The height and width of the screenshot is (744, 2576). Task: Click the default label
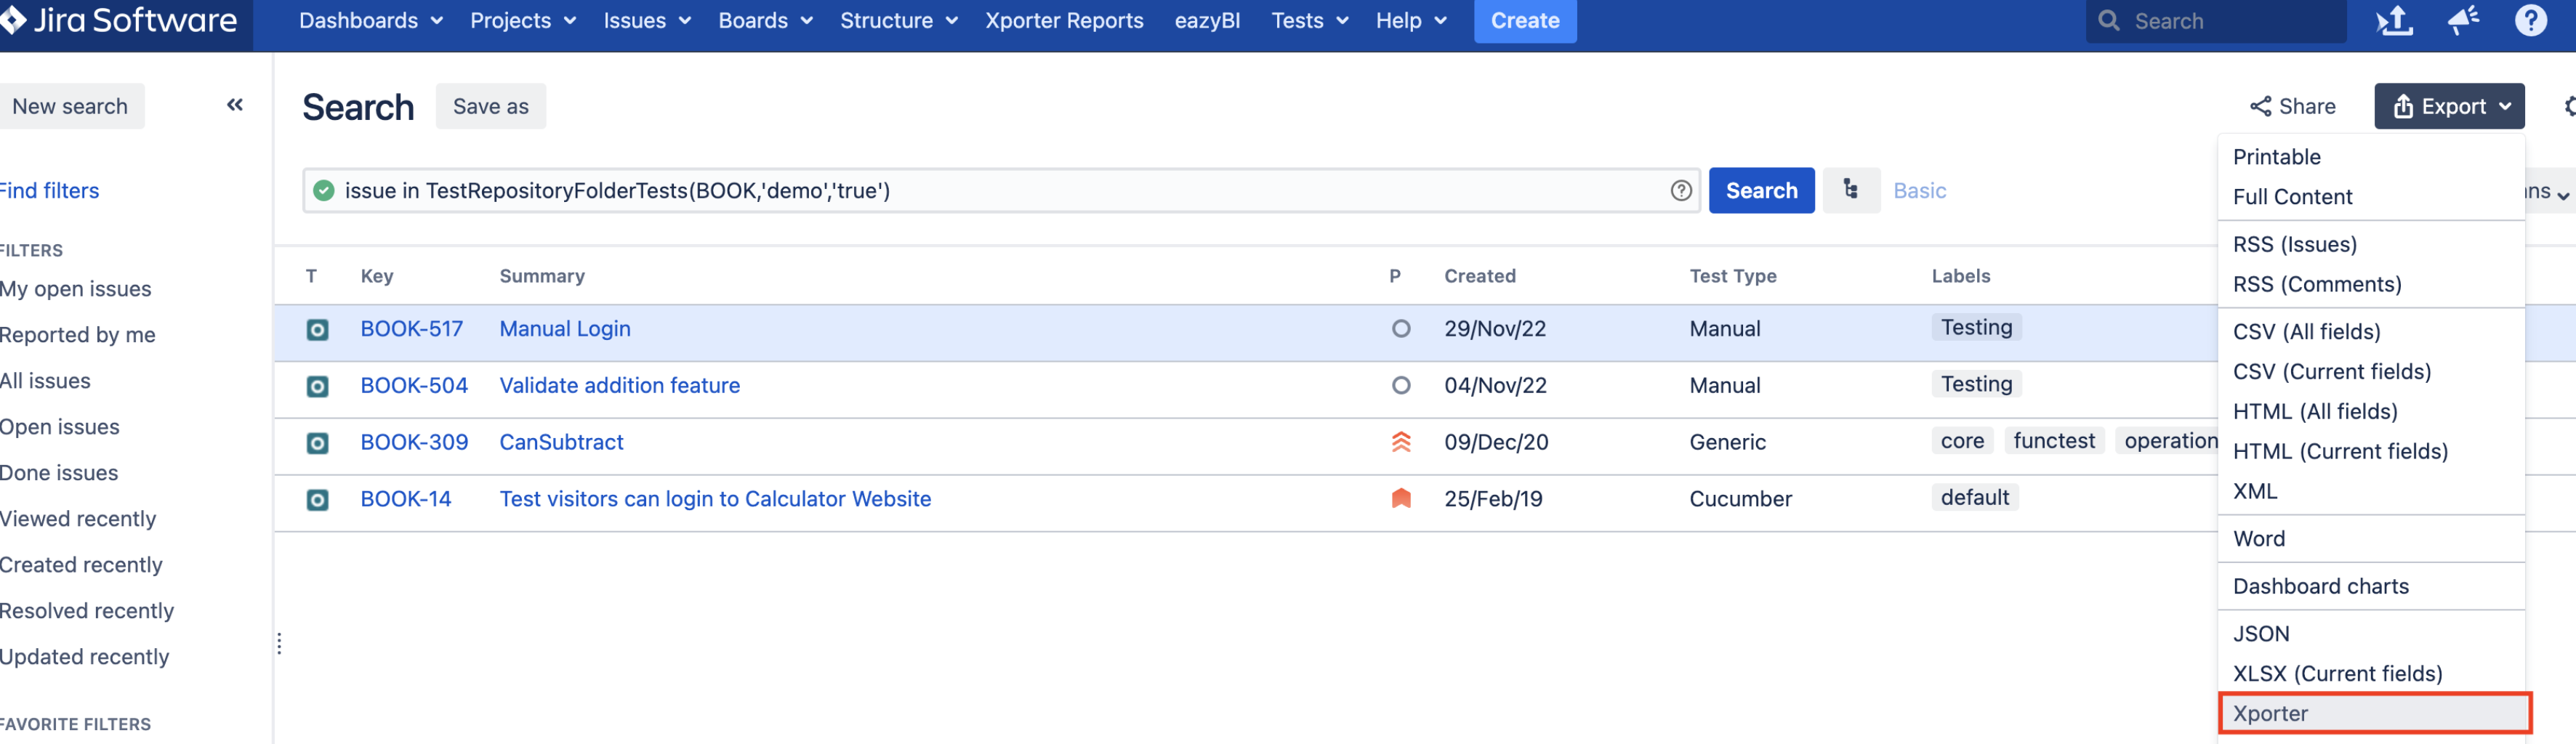coord(1974,498)
